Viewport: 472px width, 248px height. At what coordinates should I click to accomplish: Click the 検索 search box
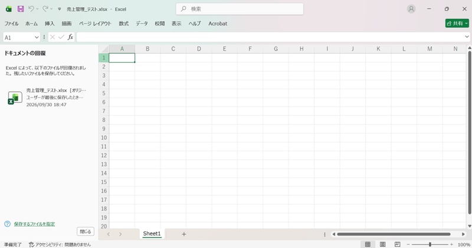coord(240,9)
